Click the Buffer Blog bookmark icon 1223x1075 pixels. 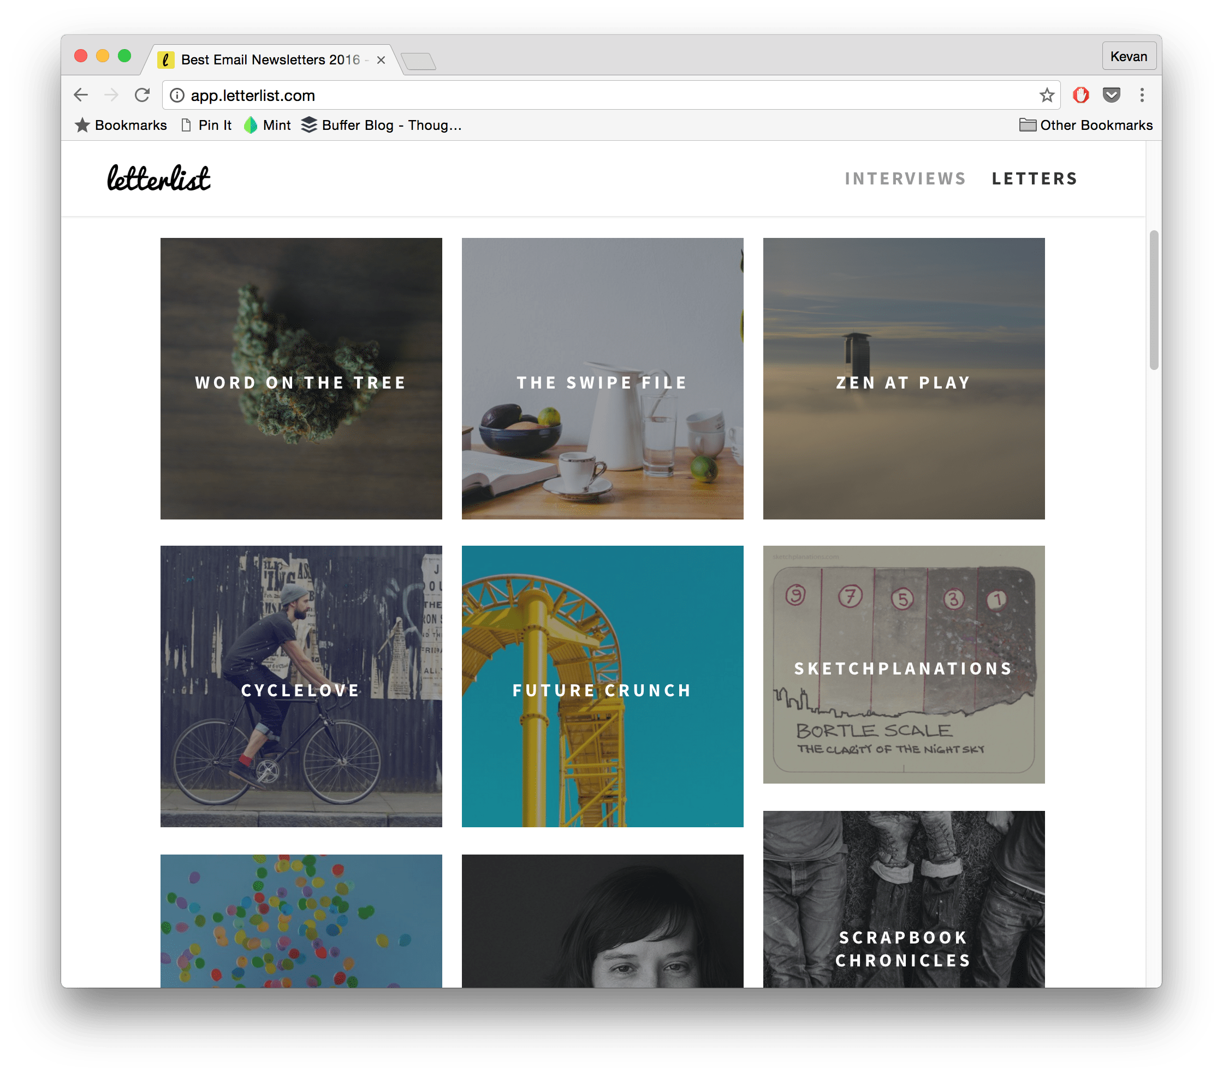tap(312, 125)
